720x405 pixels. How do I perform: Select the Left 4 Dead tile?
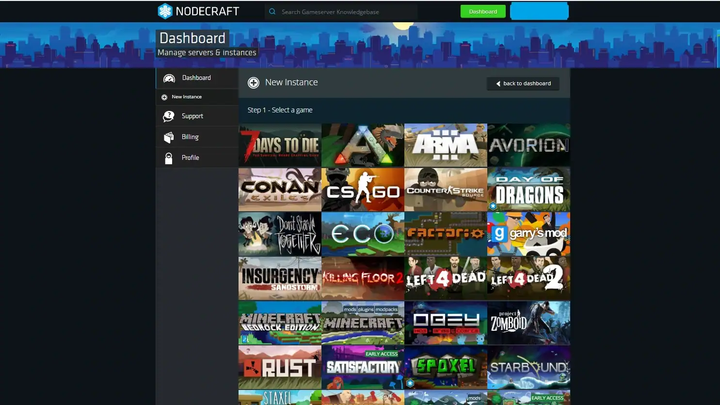tap(446, 279)
